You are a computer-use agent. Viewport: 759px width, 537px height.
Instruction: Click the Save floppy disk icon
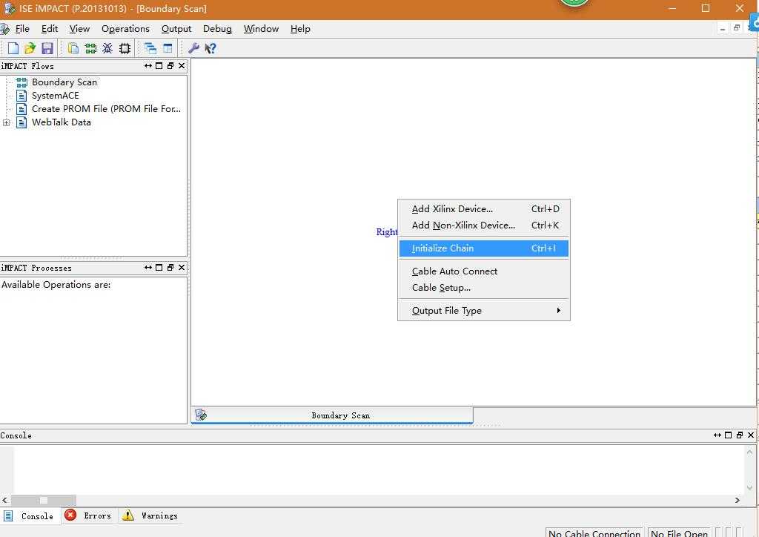47,48
